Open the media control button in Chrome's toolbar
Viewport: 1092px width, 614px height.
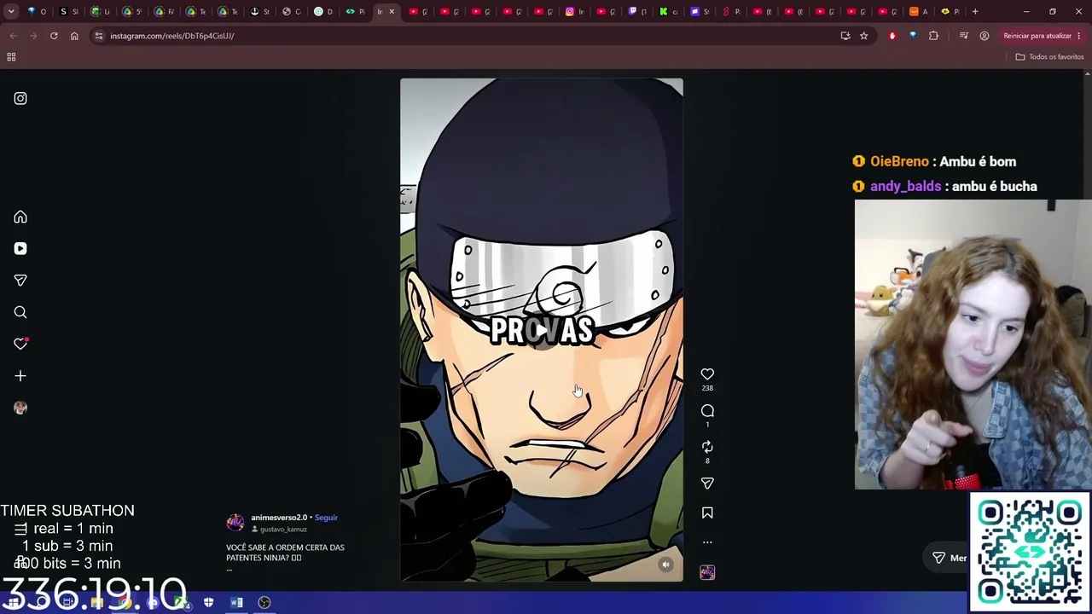tap(964, 36)
